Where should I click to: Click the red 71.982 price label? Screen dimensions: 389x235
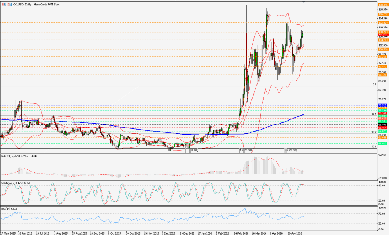click(383, 113)
